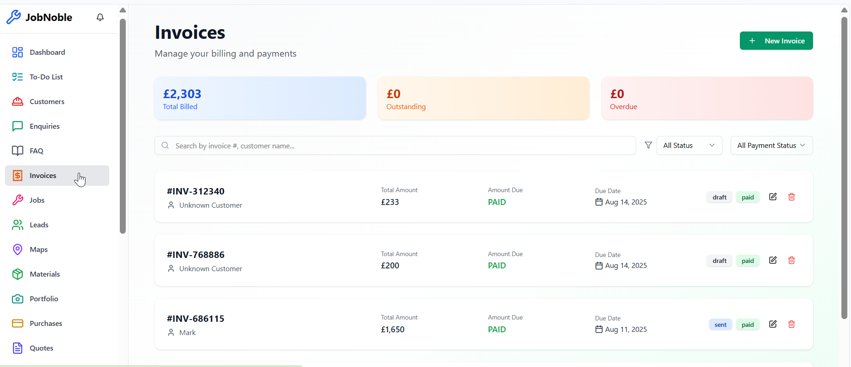The width and height of the screenshot is (851, 367).
Task: Select Jobs in sidebar menu
Action: pos(57,200)
